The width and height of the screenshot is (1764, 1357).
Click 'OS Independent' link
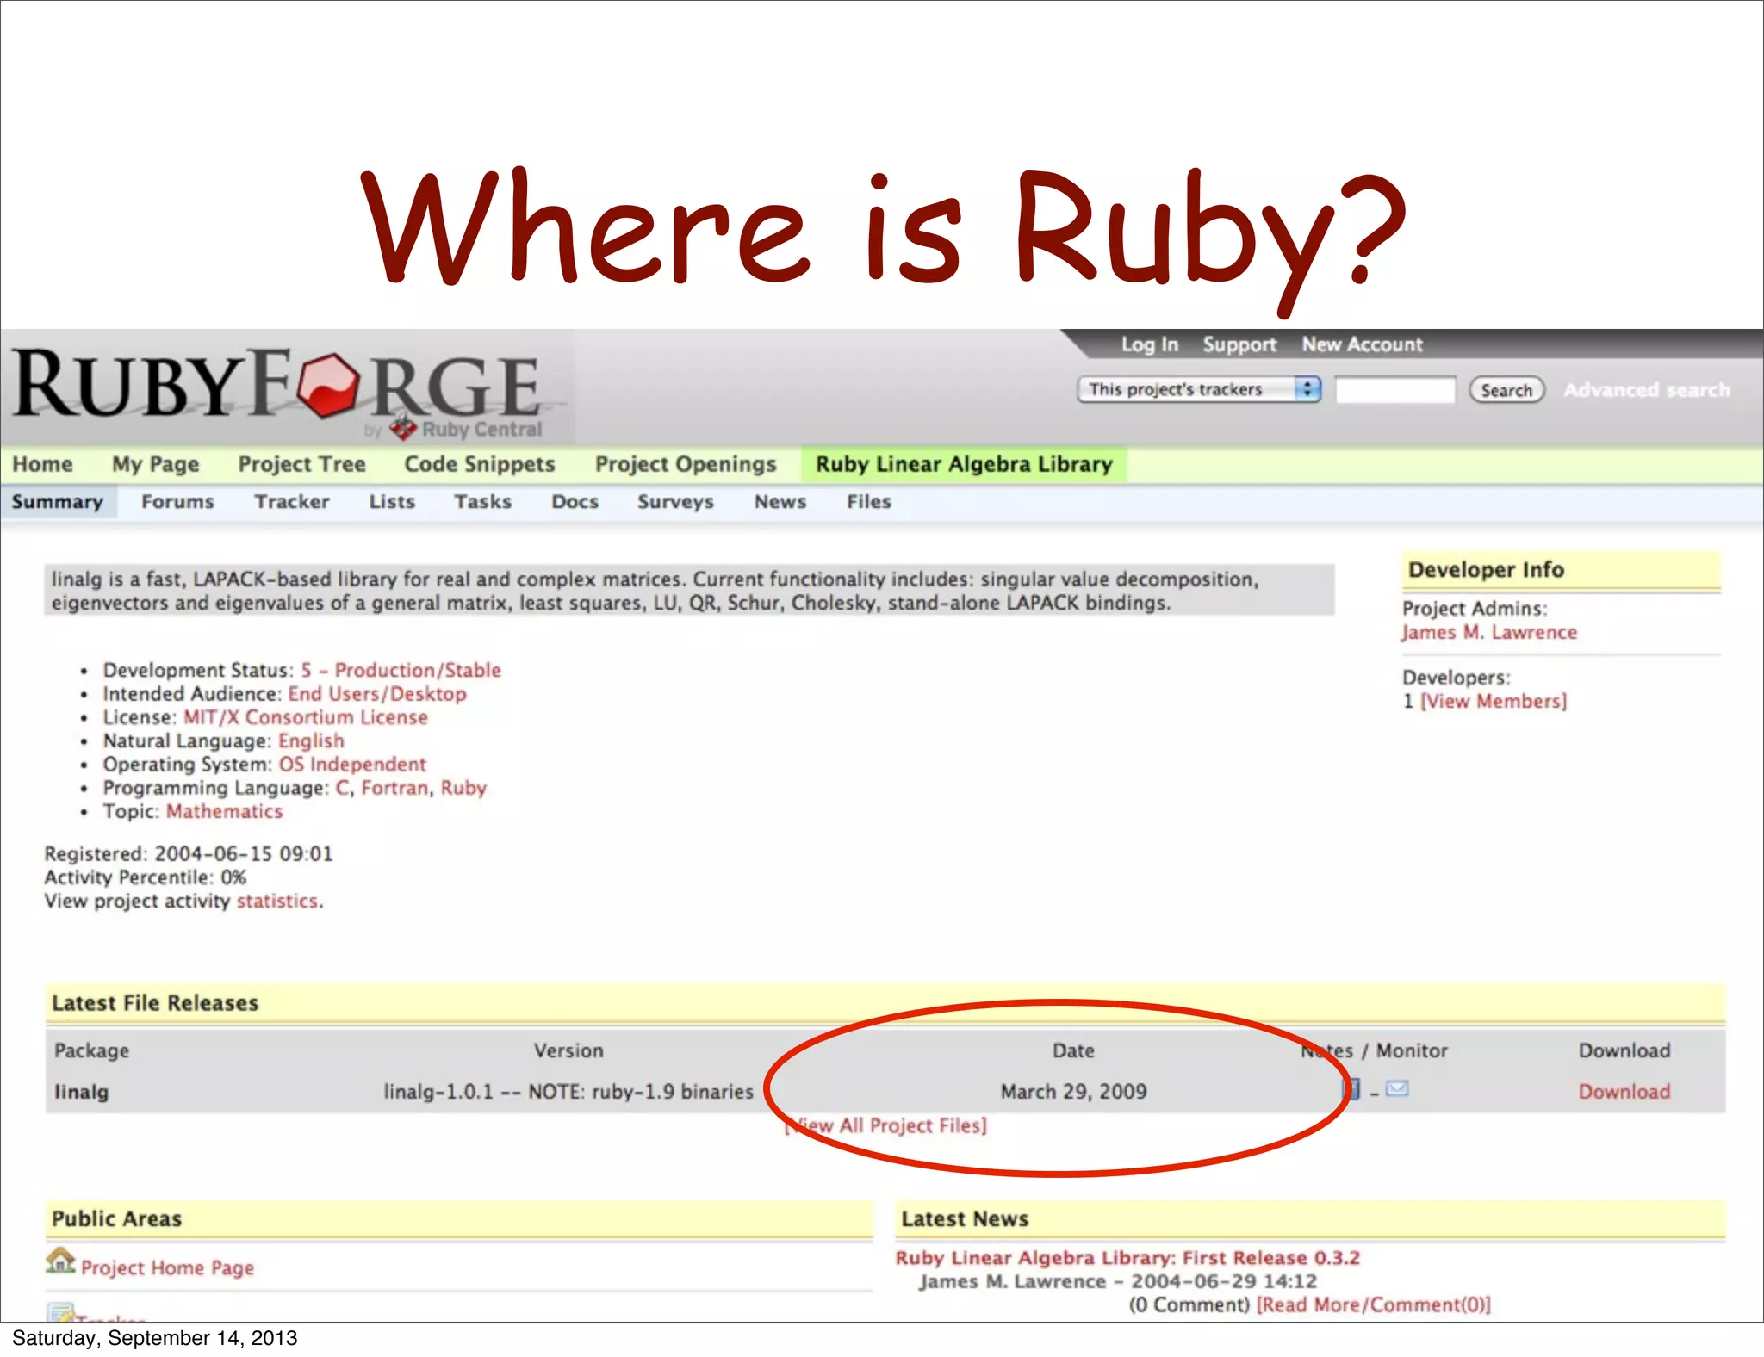(352, 765)
